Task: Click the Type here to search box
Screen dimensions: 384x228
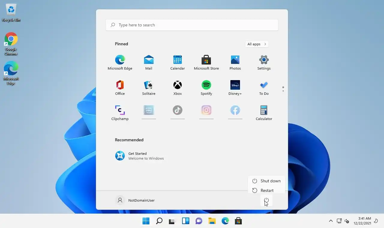Action: [192, 25]
